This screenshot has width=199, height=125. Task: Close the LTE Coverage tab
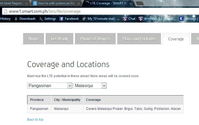coord(131,4)
